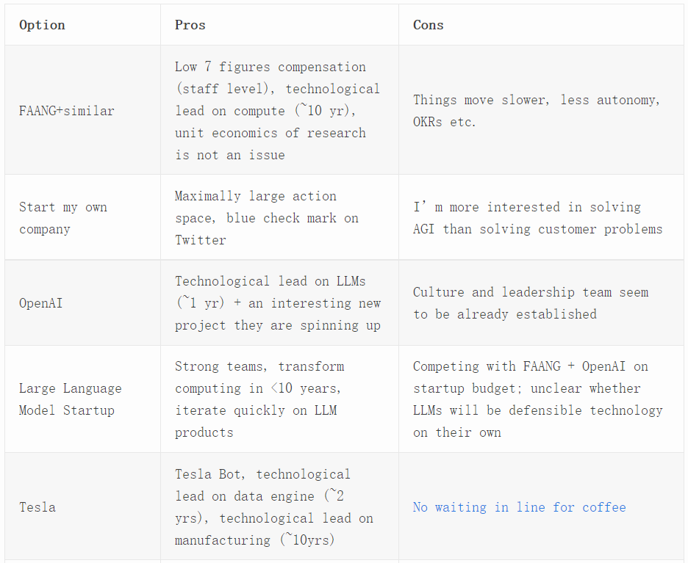This screenshot has width=688, height=563.
Task: Open the 'No waiting in line for coffee' link
Action: click(x=519, y=507)
